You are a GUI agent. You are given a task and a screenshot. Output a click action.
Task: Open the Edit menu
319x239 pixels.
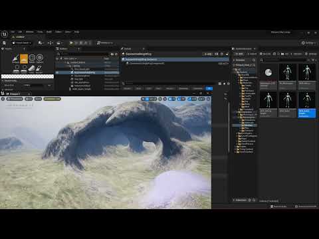[x=20, y=32]
